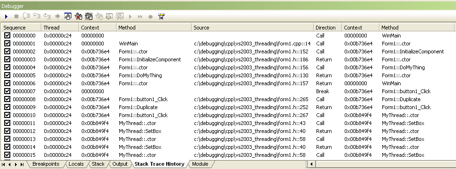Switch to the Breakpoints tab
The height and width of the screenshot is (169, 456).
(x=46, y=164)
